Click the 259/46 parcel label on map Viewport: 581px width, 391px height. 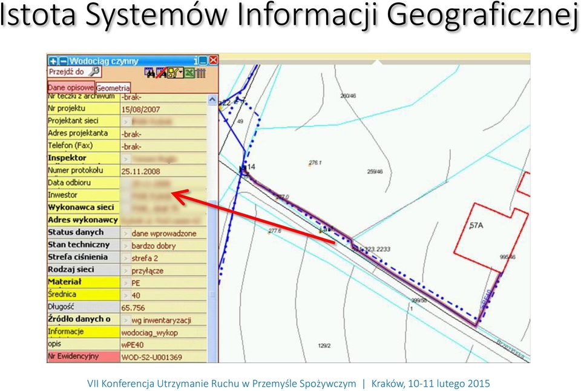pos(375,172)
